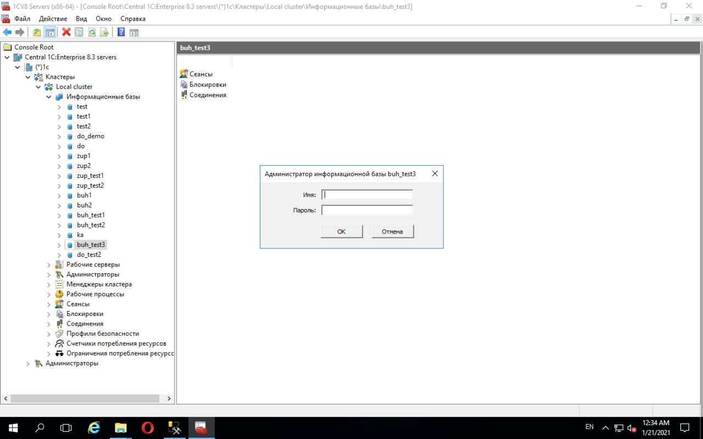Image resolution: width=703 pixels, height=439 pixels.
Task: Open Блокировки in the right pane
Action: click(208, 85)
